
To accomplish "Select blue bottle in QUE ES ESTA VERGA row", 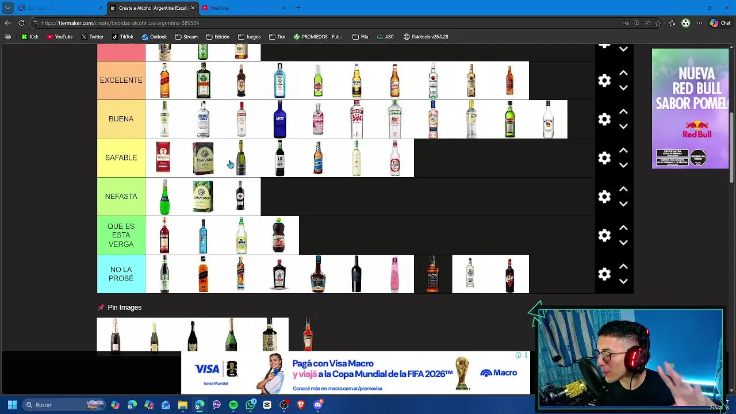I will [203, 235].
